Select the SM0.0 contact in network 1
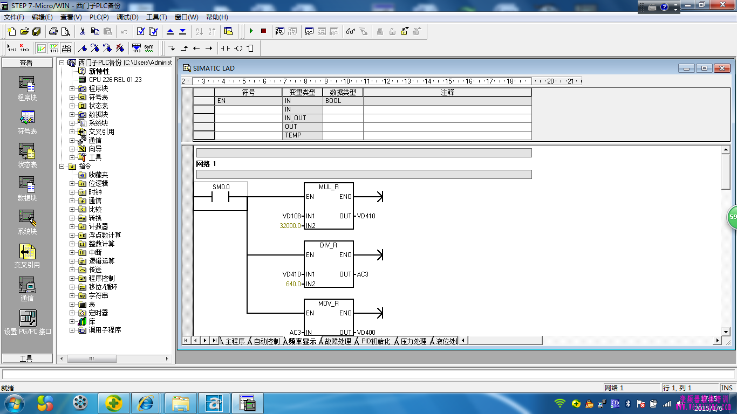 (221, 196)
